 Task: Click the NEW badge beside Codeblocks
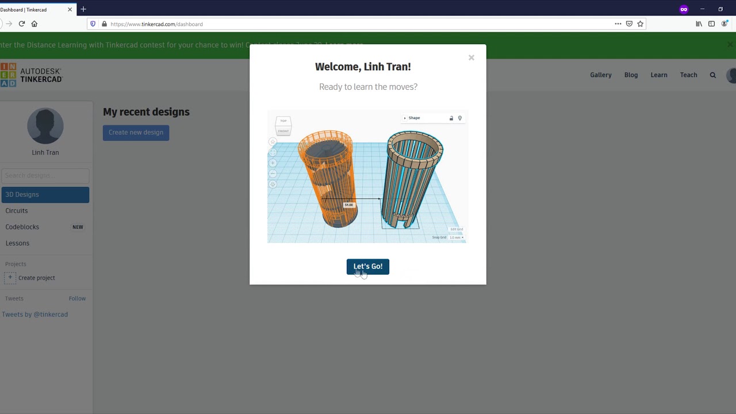(x=78, y=227)
